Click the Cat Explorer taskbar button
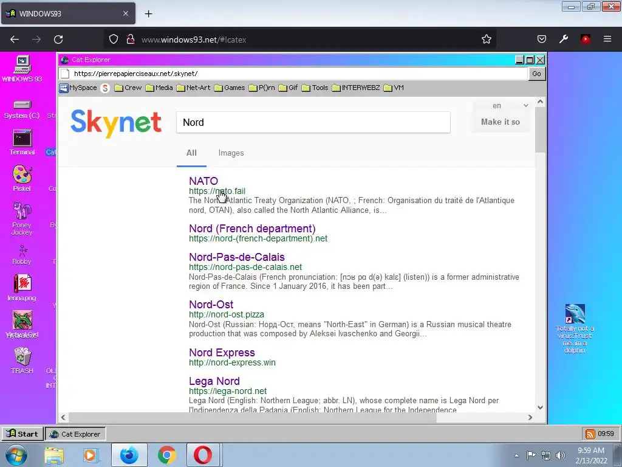 point(75,434)
